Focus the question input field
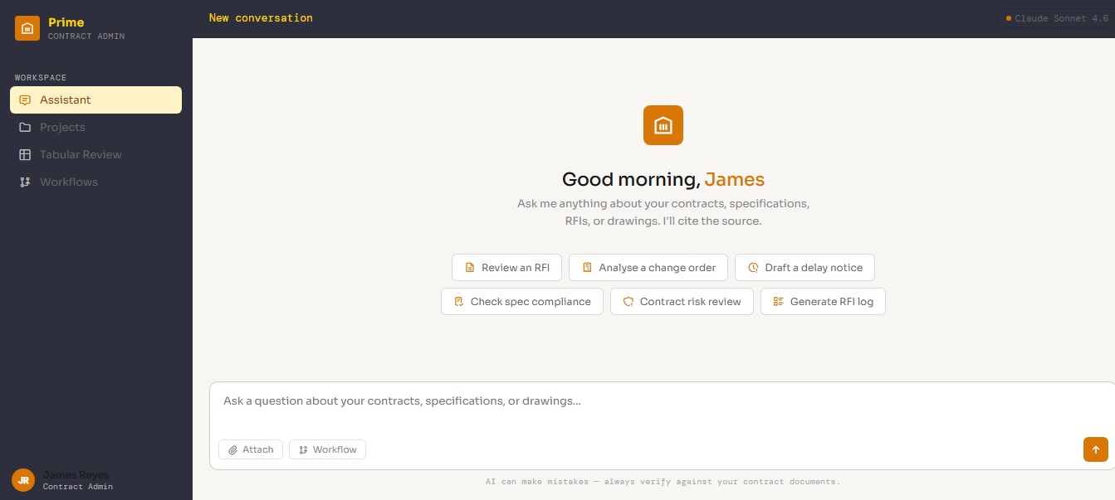This screenshot has height=500, width=1115. pos(662,401)
